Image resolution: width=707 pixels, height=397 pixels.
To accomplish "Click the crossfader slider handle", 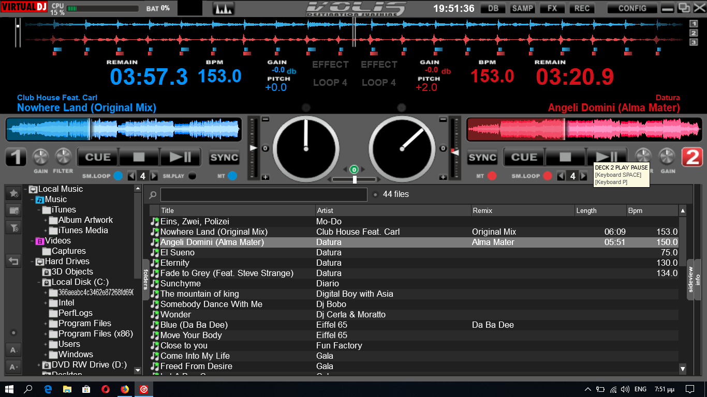I will pos(355,179).
